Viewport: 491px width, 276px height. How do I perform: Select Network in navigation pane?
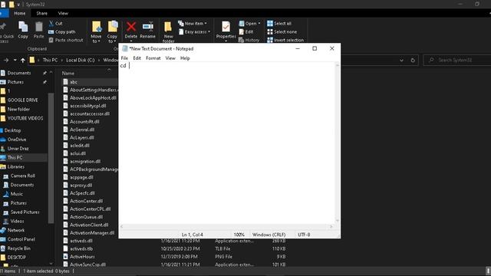pos(15,230)
